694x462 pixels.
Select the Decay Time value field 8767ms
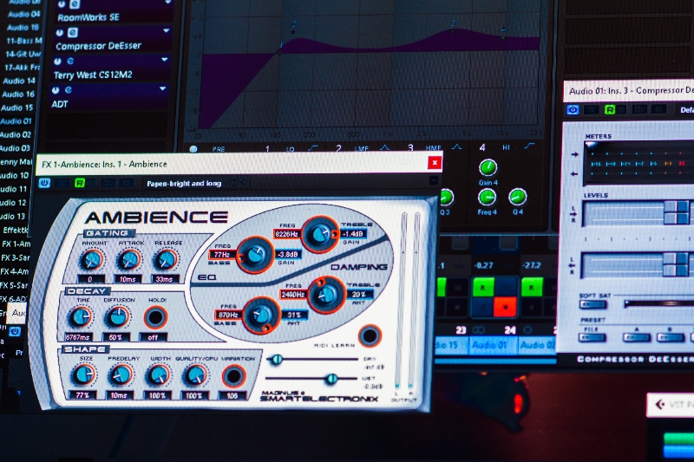pos(78,337)
